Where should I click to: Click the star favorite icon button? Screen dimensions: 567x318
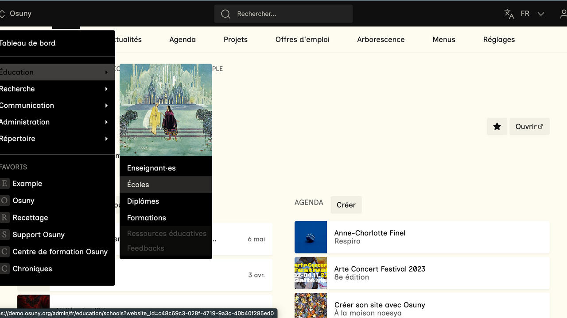click(x=497, y=127)
